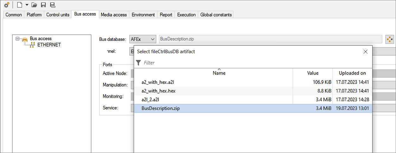Open the AFEx bus database dropdown
Viewport: 396px width, 153px height.
pyautogui.click(x=143, y=39)
